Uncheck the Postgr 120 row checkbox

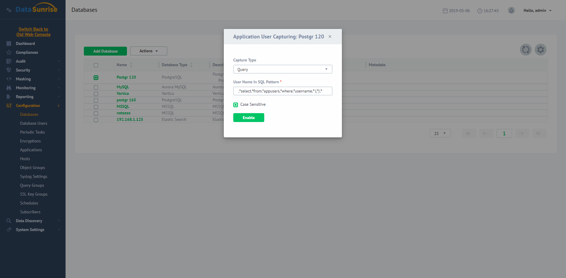[x=96, y=78]
